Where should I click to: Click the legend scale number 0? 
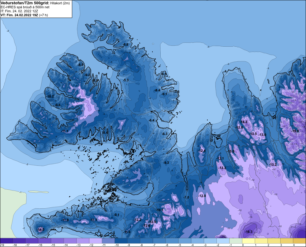tap(243, 245)
